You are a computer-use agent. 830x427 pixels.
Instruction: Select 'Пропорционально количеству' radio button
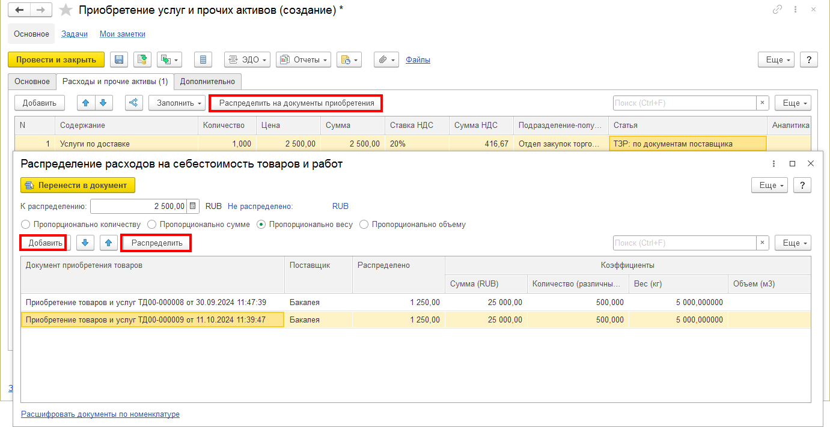pyautogui.click(x=25, y=225)
